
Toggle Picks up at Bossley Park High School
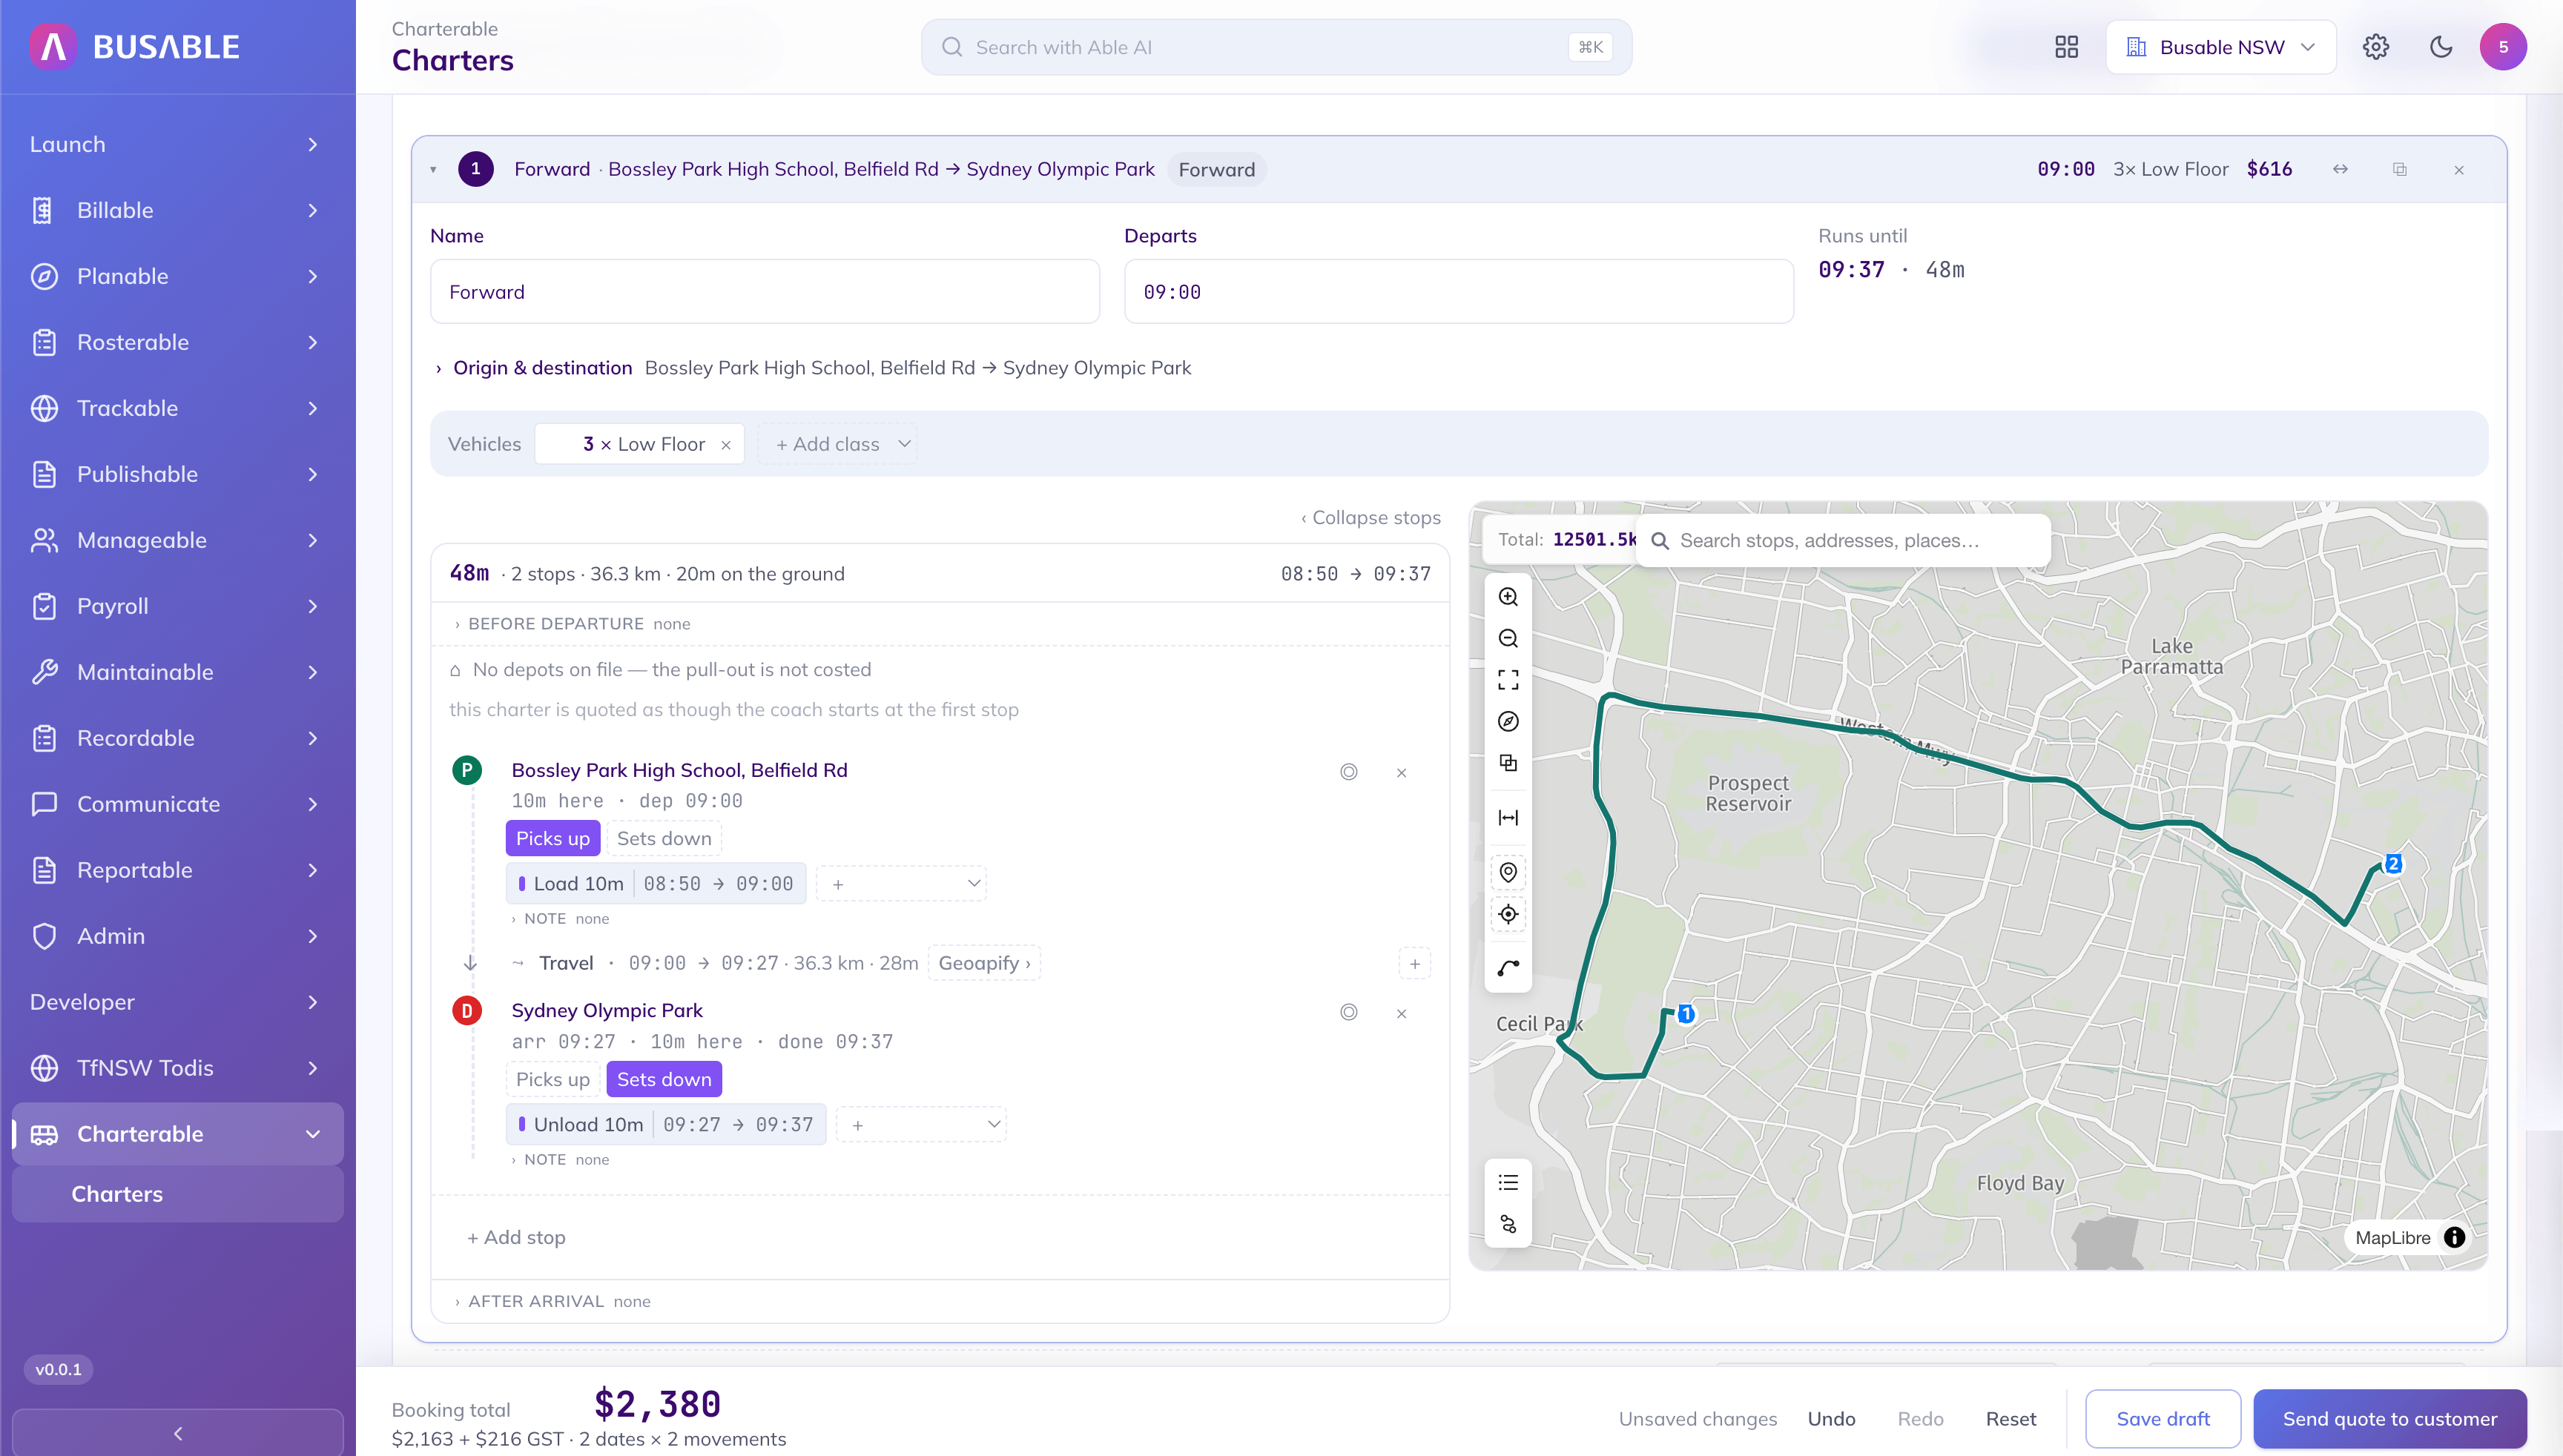pyautogui.click(x=552, y=838)
